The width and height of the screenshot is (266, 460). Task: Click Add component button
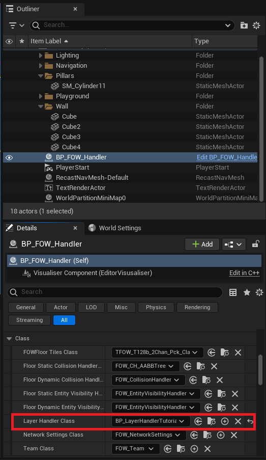[202, 244]
